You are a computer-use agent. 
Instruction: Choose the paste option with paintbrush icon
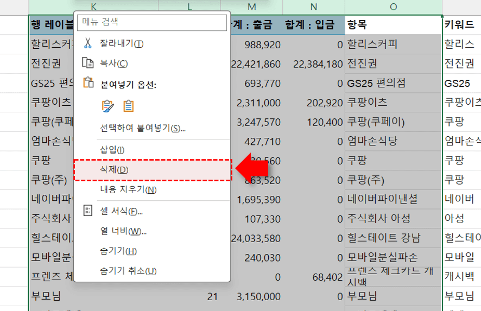point(108,106)
